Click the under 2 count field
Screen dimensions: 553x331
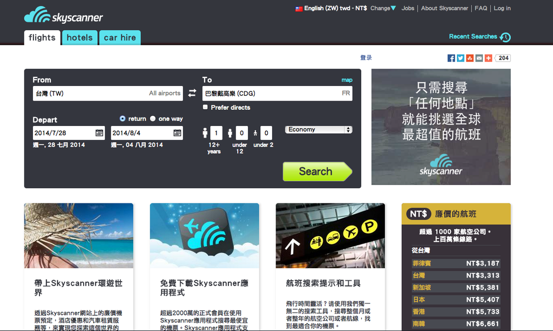click(x=266, y=133)
